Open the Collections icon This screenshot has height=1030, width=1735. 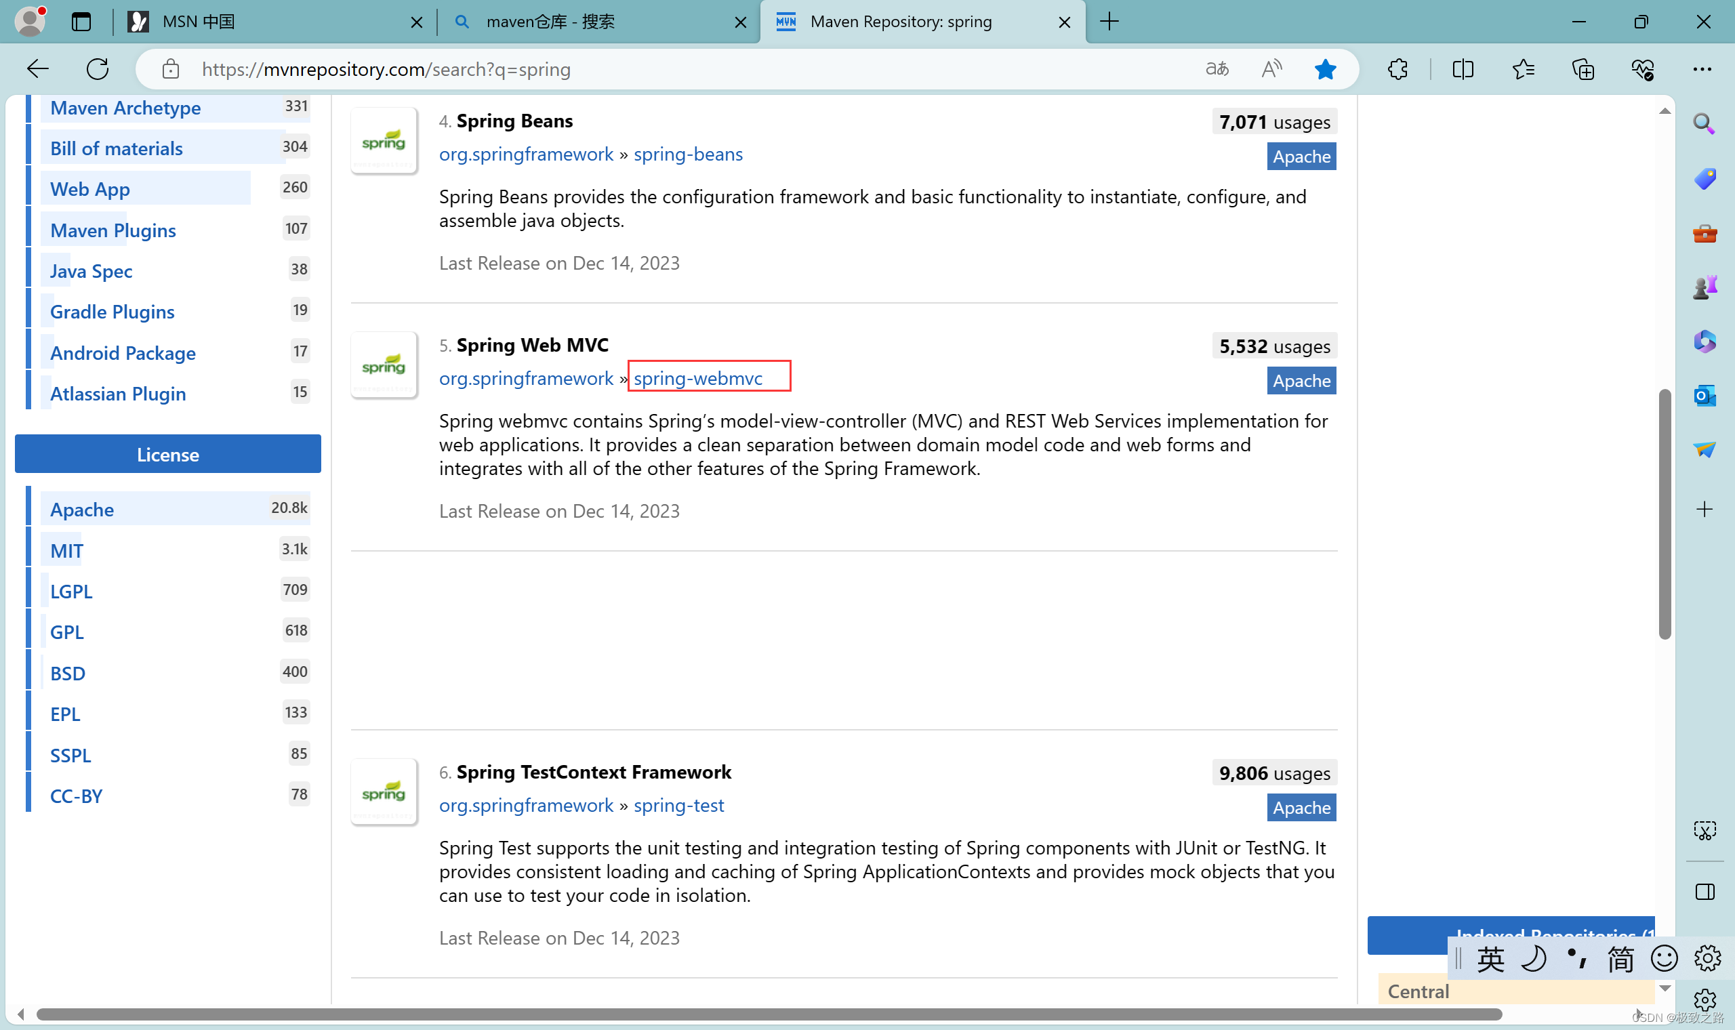pos(1583,68)
